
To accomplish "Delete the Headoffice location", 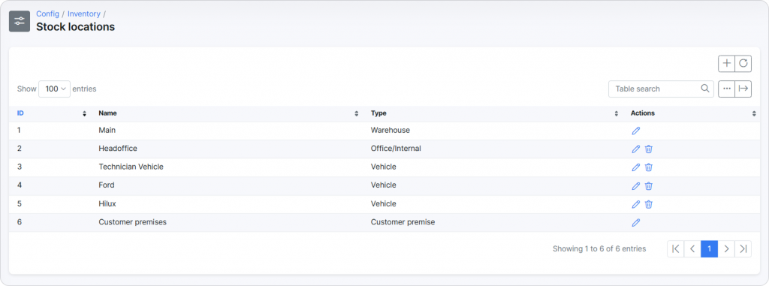I will (648, 149).
